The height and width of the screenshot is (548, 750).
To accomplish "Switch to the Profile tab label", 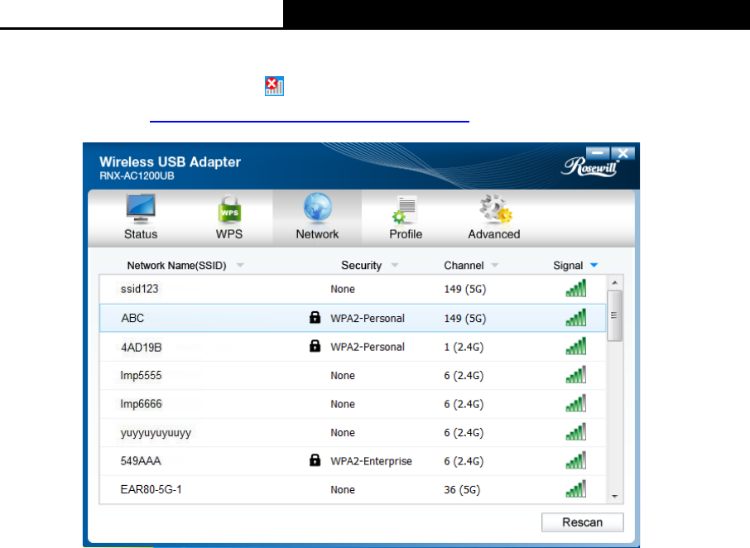I will point(406,234).
